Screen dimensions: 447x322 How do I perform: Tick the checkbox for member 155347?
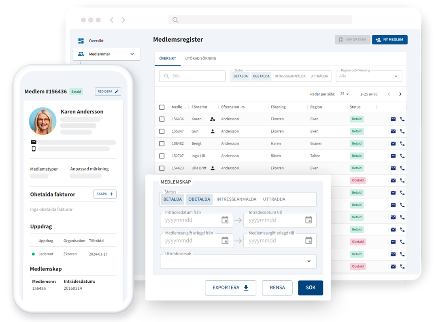pyautogui.click(x=162, y=131)
